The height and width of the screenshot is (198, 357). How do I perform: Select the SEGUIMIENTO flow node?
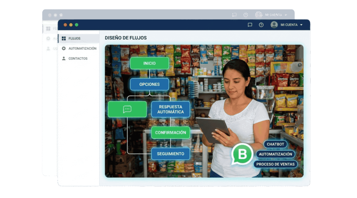(170, 154)
